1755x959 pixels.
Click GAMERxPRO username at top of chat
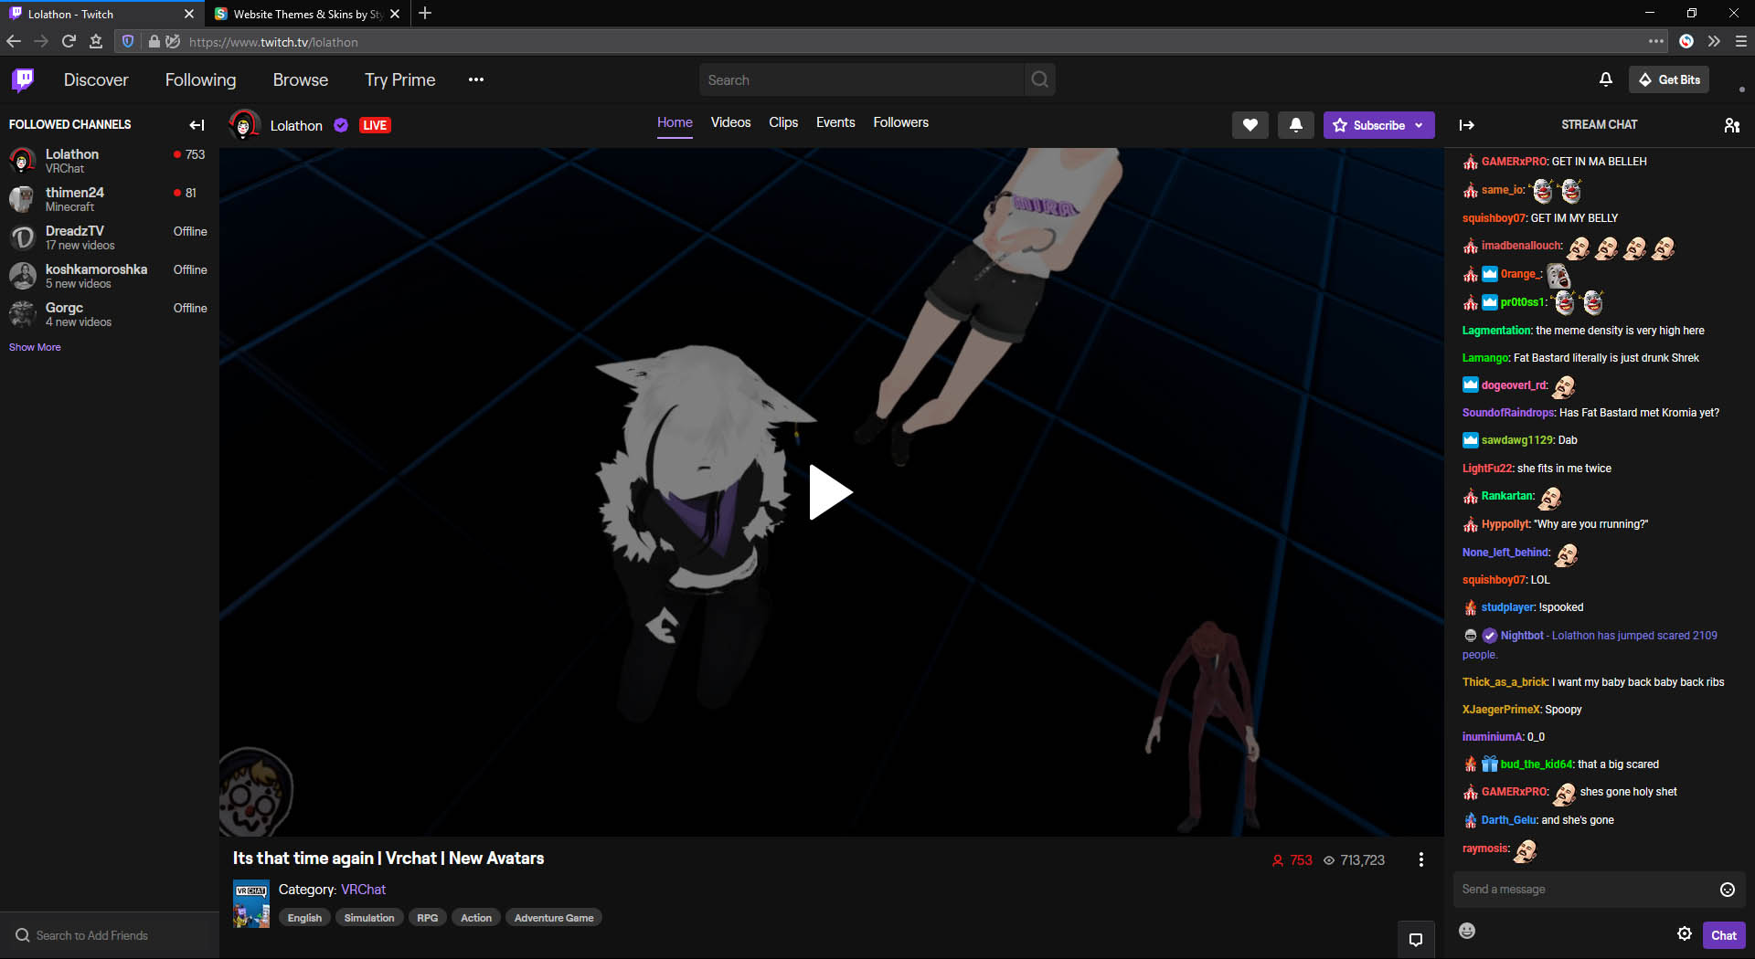click(1515, 162)
